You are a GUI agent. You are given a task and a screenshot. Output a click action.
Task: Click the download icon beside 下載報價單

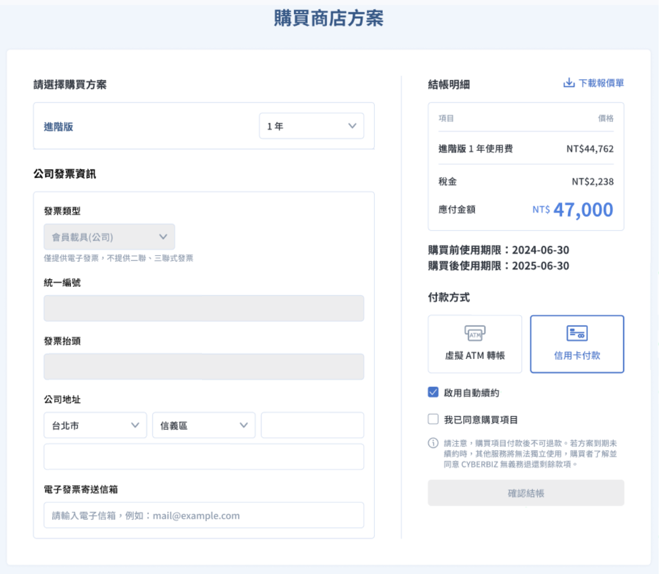[568, 83]
